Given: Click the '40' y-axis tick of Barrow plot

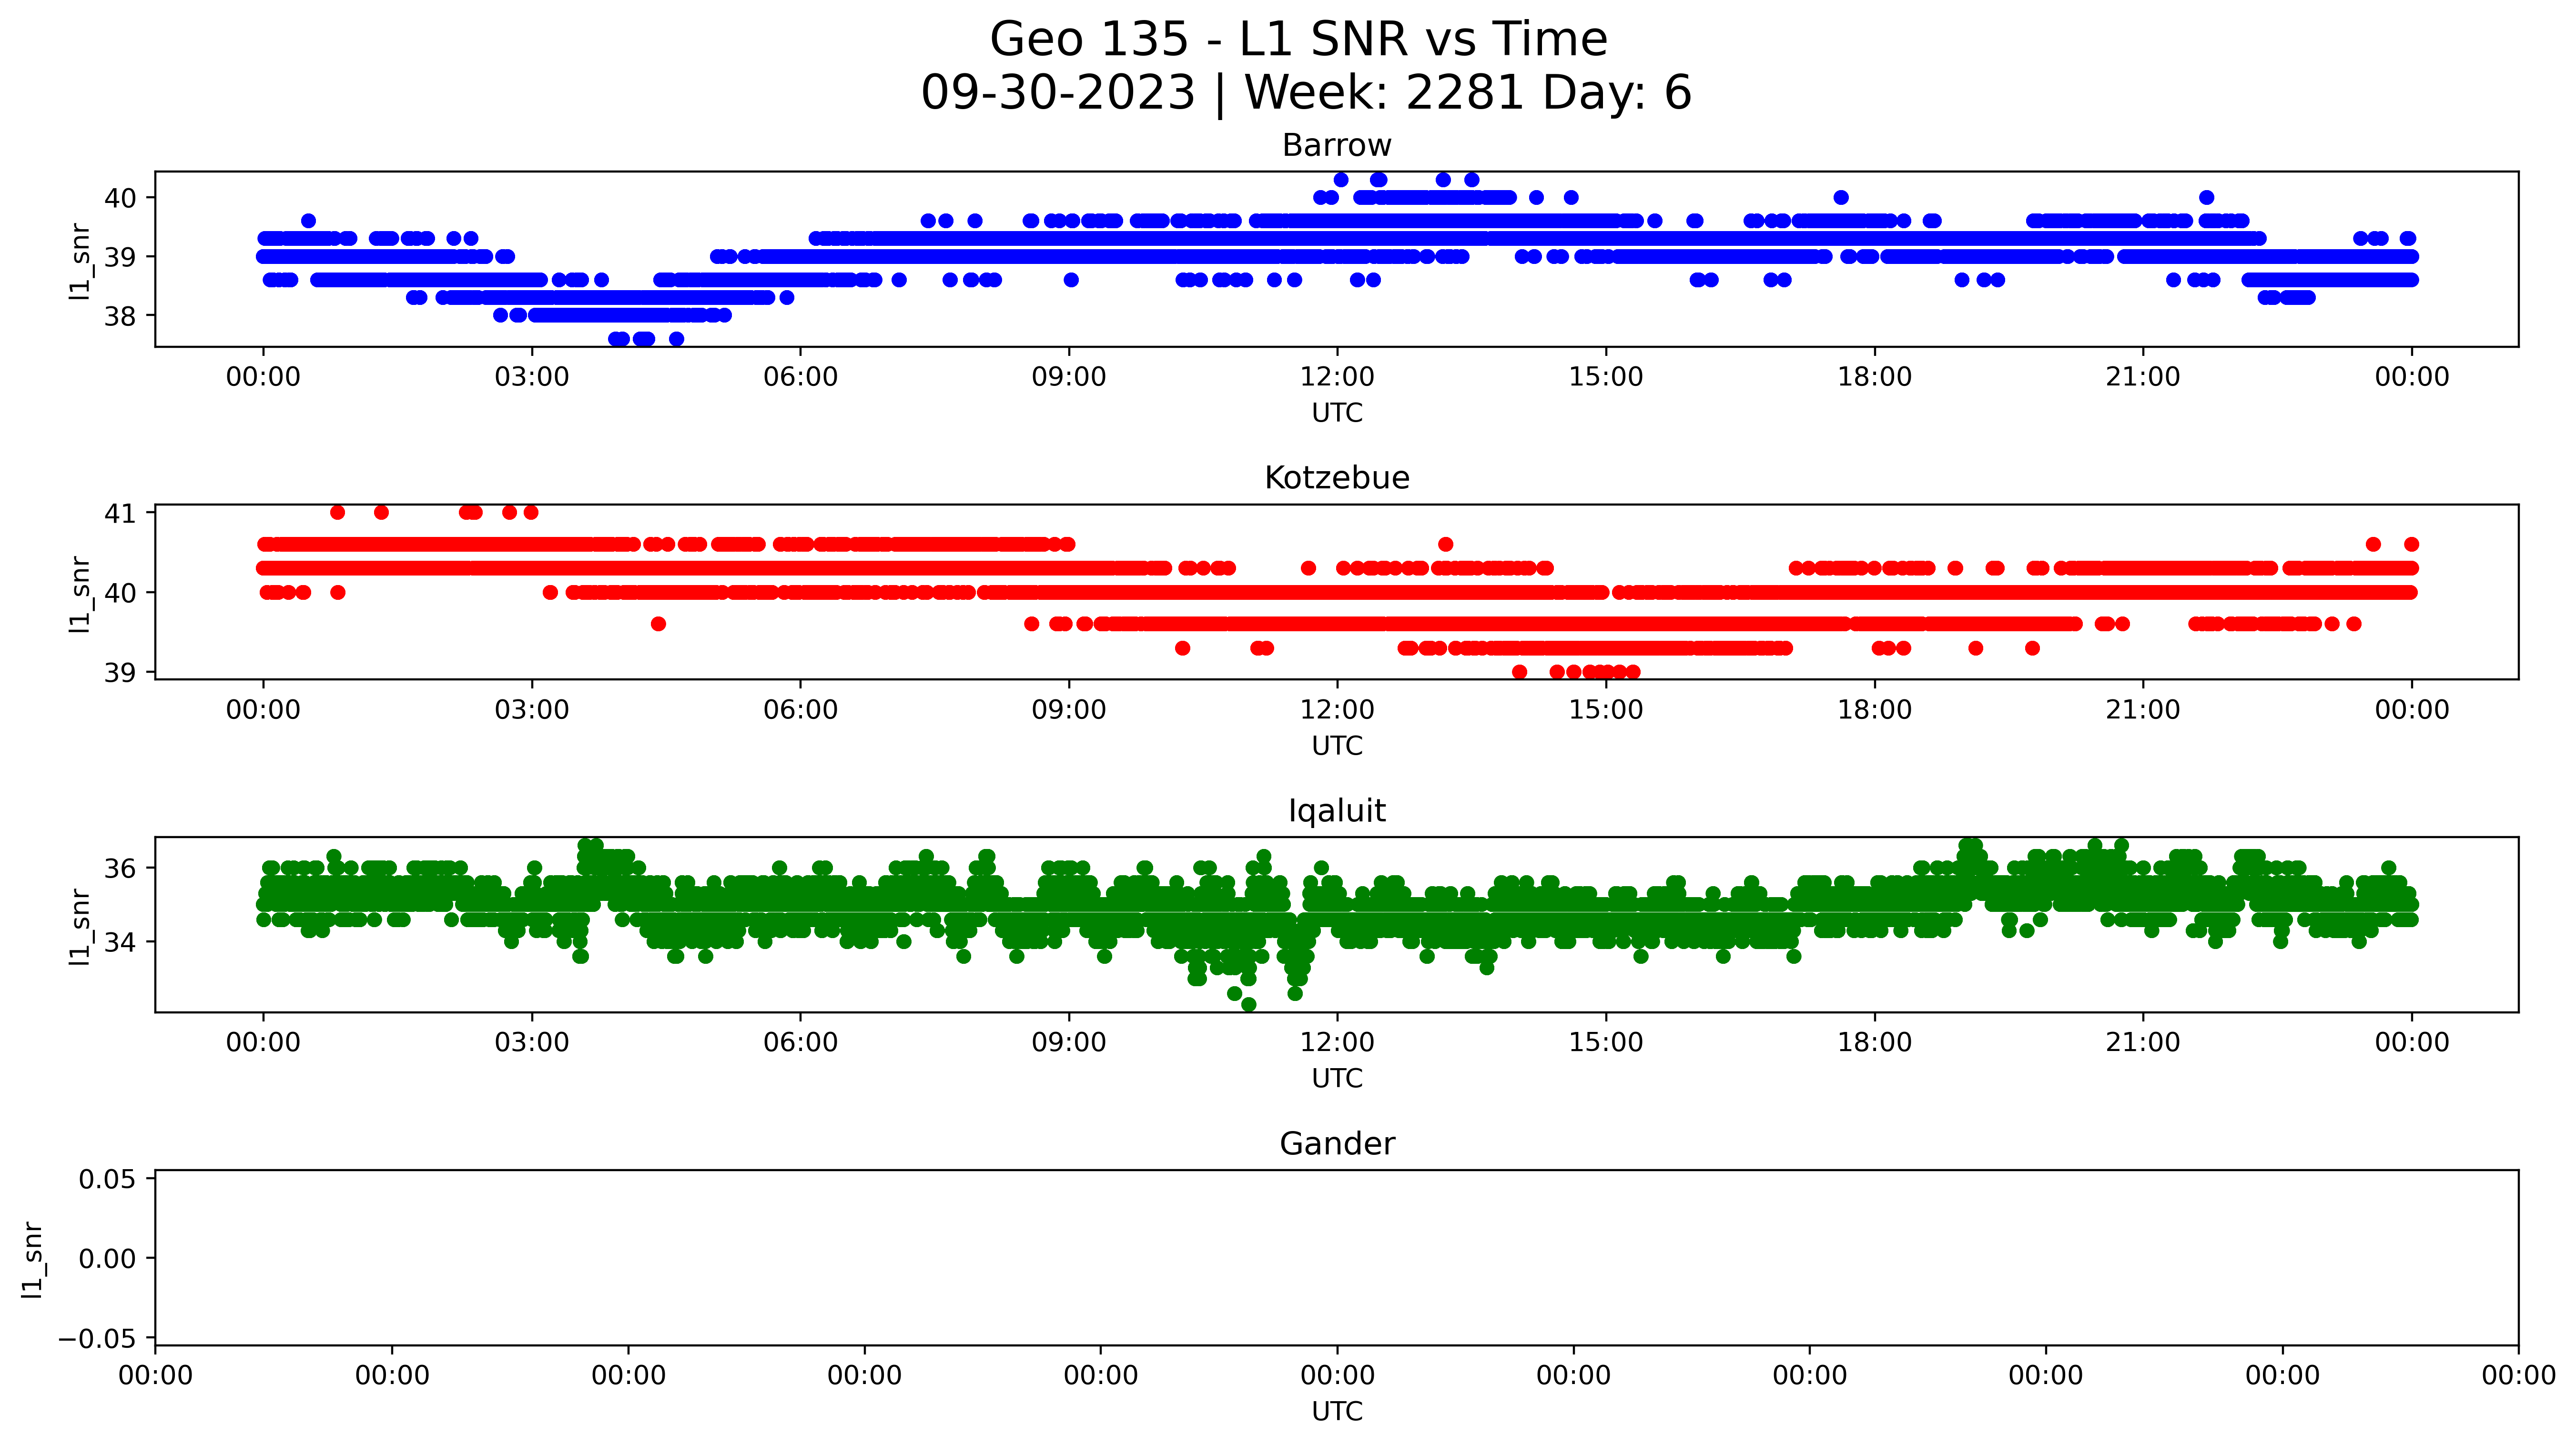Looking at the screenshot, I should pos(121,198).
